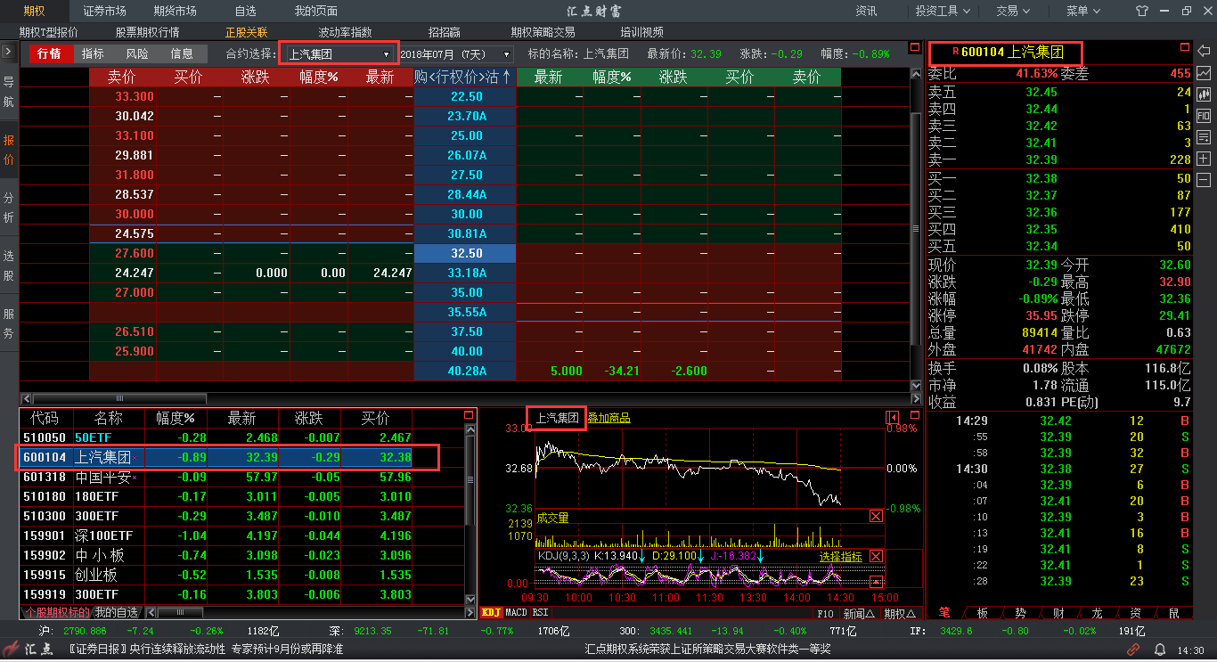Open the 合约选择 上汽集团 dropdown
Viewport: 1217px width, 662px height.
tap(338, 54)
